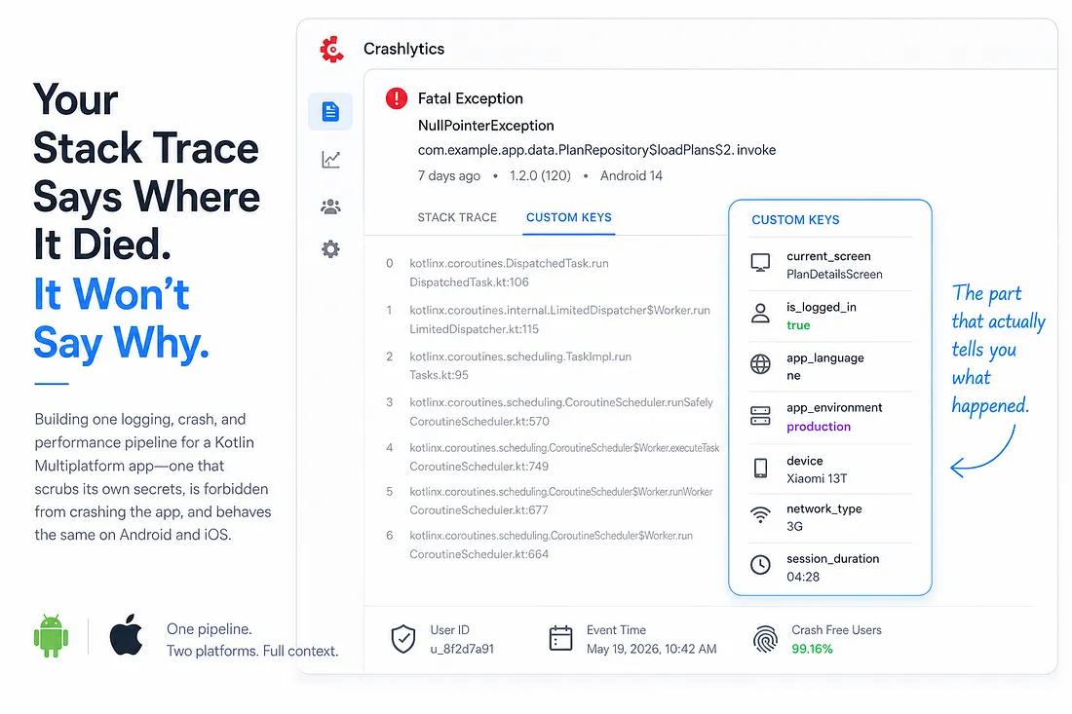The width and height of the screenshot is (1072, 714).
Task: Click the network_type wifi icon
Action: 760,515
